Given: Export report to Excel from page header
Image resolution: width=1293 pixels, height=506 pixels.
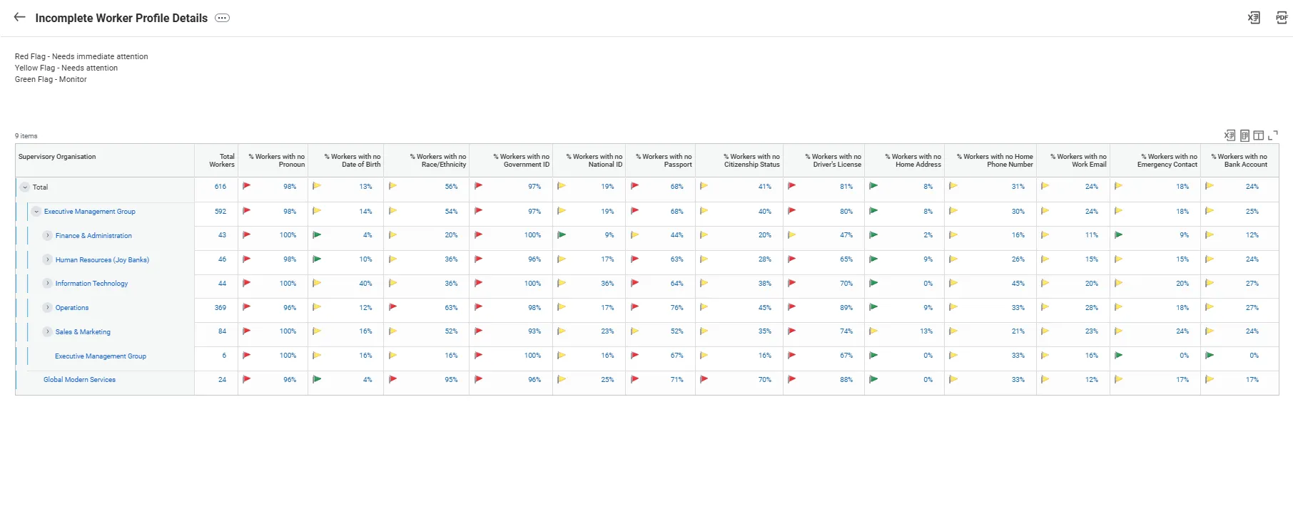Looking at the screenshot, I should [1254, 18].
